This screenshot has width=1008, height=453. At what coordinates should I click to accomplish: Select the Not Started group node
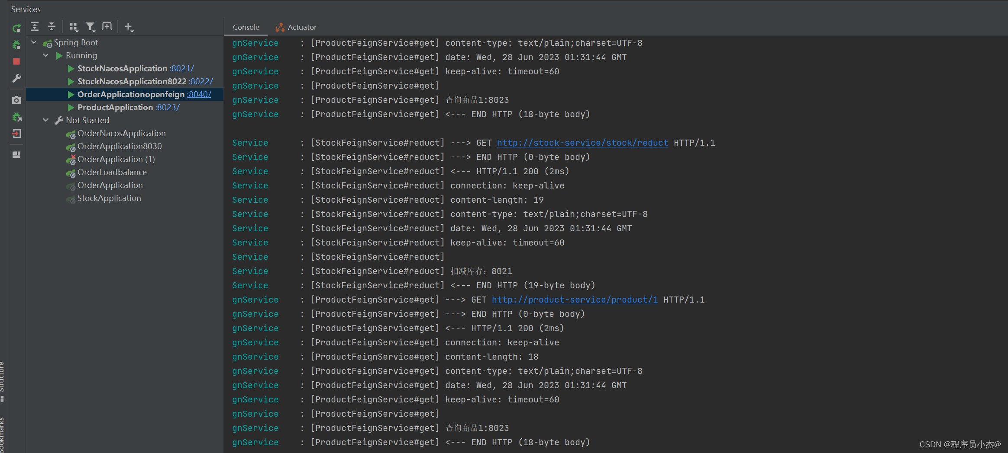87,120
